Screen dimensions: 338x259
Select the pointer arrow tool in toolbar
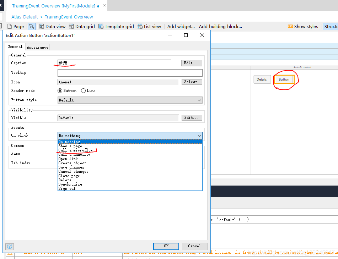pyautogui.click(x=32, y=27)
